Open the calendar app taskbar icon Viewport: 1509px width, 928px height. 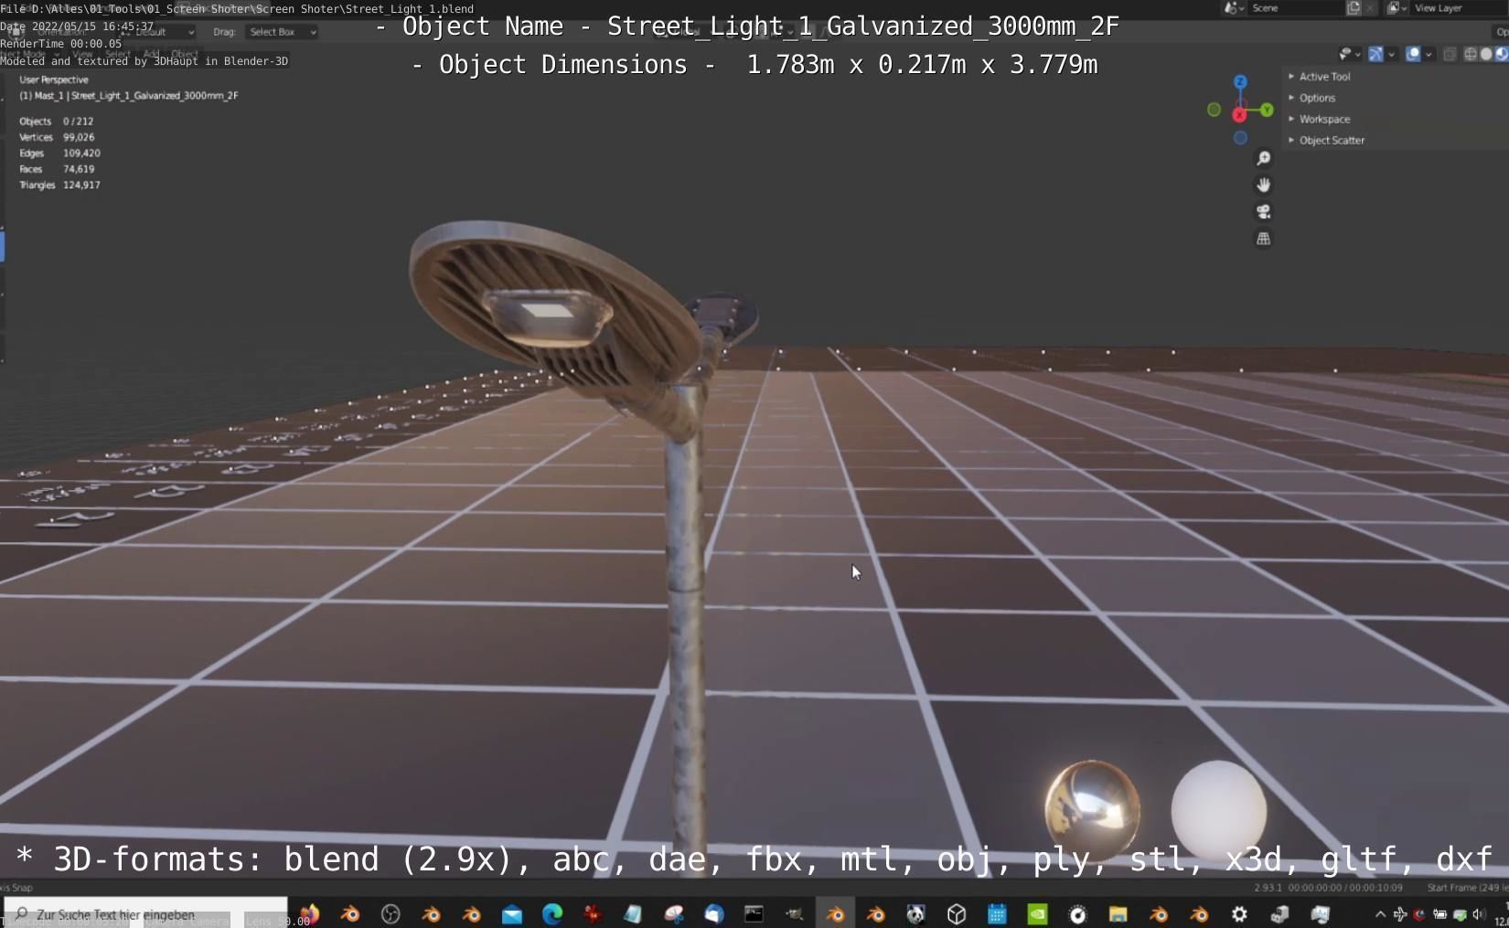click(997, 913)
